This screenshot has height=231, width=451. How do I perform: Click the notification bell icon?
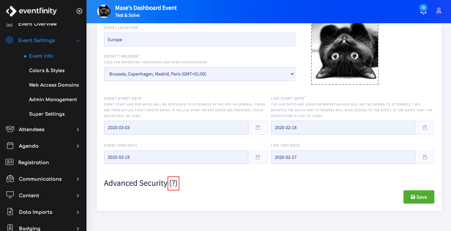423,11
